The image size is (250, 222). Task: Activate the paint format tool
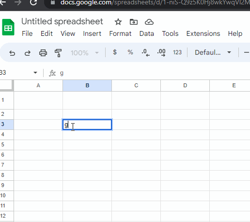pyautogui.click(x=58, y=53)
